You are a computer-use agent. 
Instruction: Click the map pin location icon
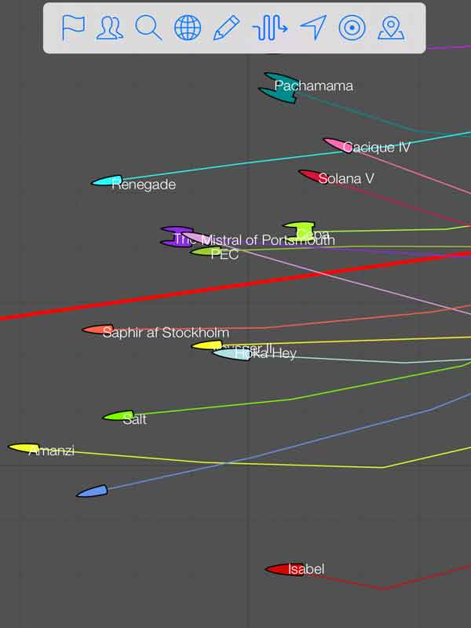(390, 28)
